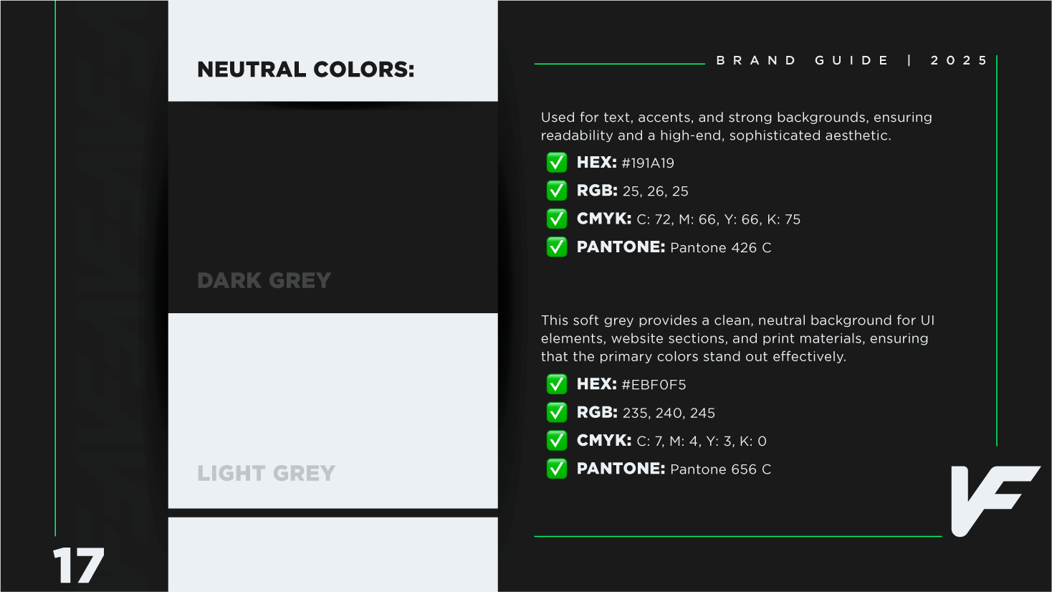Select the dark grey color swatch
1052x592 pixels.
click(333, 207)
